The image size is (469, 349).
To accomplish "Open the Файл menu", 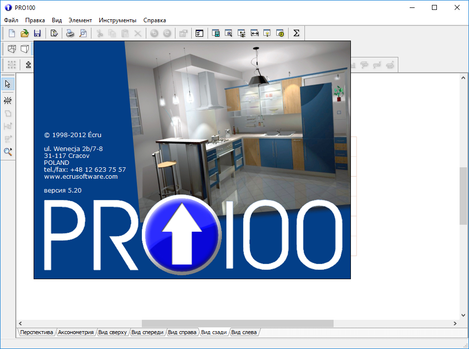I will [x=11, y=20].
